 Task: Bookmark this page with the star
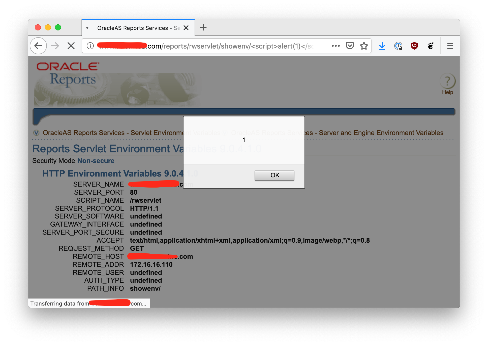364,46
